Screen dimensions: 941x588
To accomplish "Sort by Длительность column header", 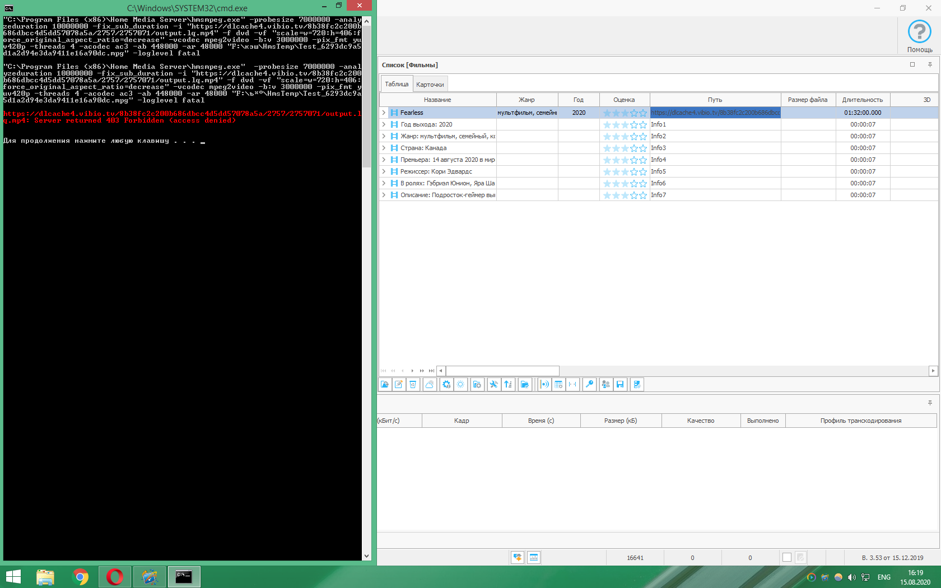I will point(862,100).
